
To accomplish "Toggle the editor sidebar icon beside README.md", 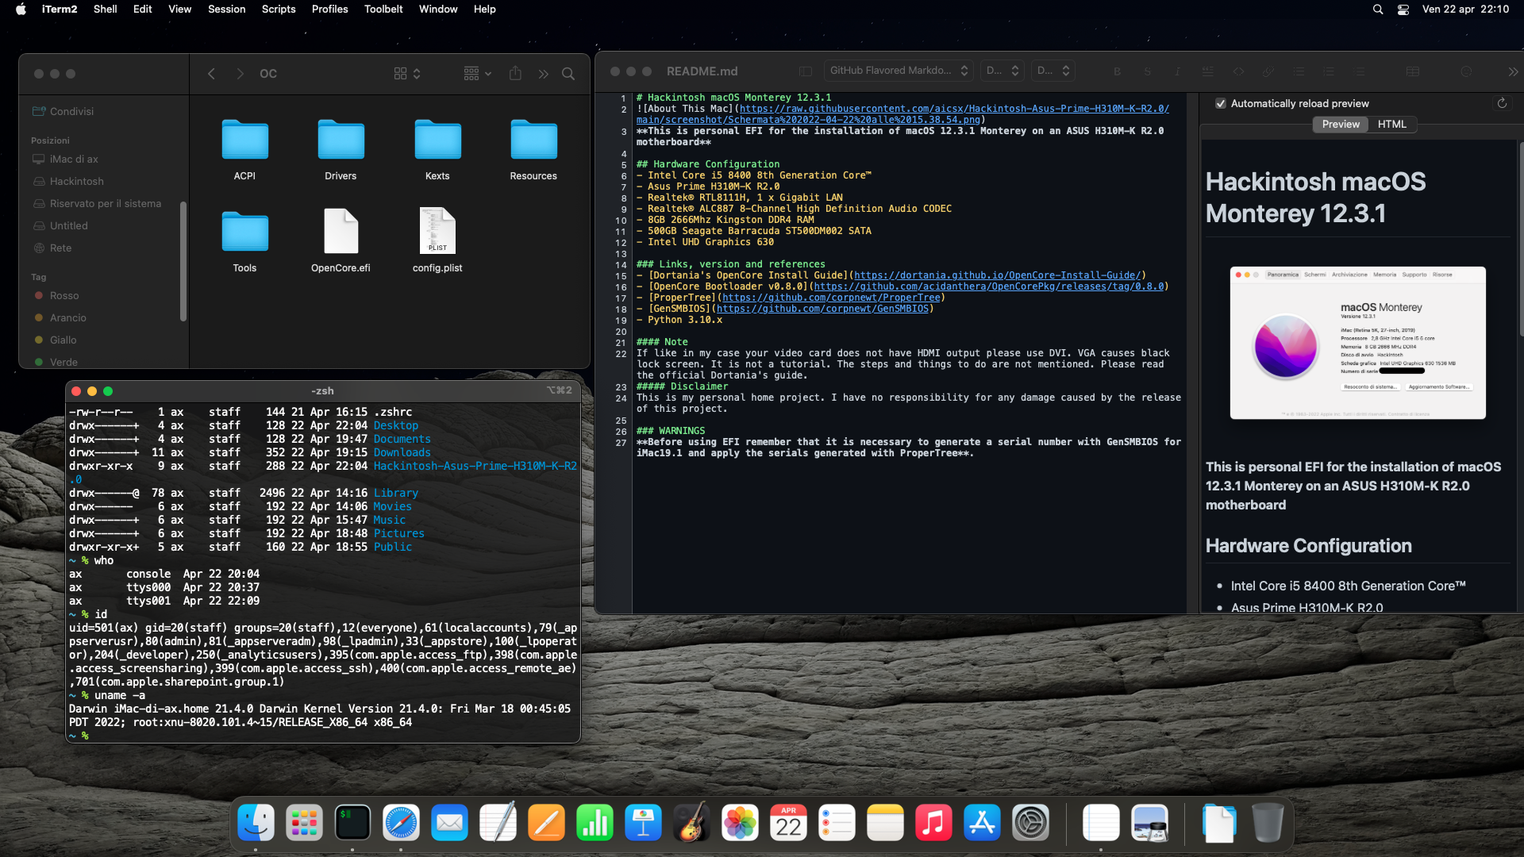I will click(x=805, y=71).
